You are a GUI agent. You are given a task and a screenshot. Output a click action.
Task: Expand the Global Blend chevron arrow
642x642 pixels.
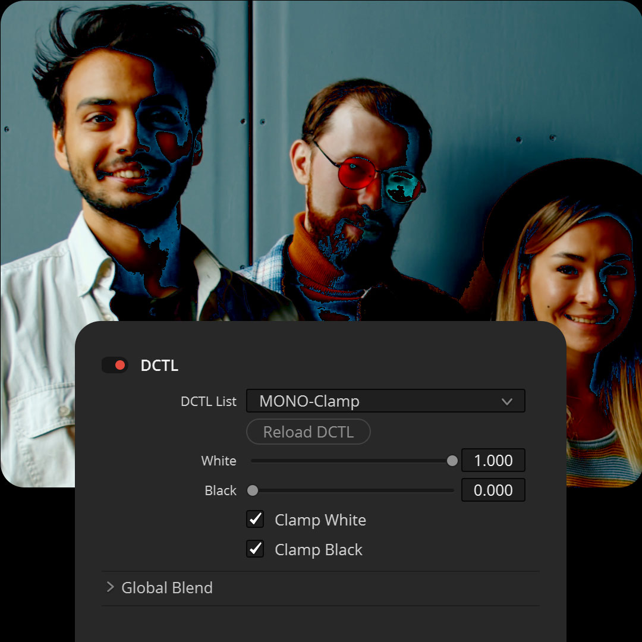coord(110,587)
